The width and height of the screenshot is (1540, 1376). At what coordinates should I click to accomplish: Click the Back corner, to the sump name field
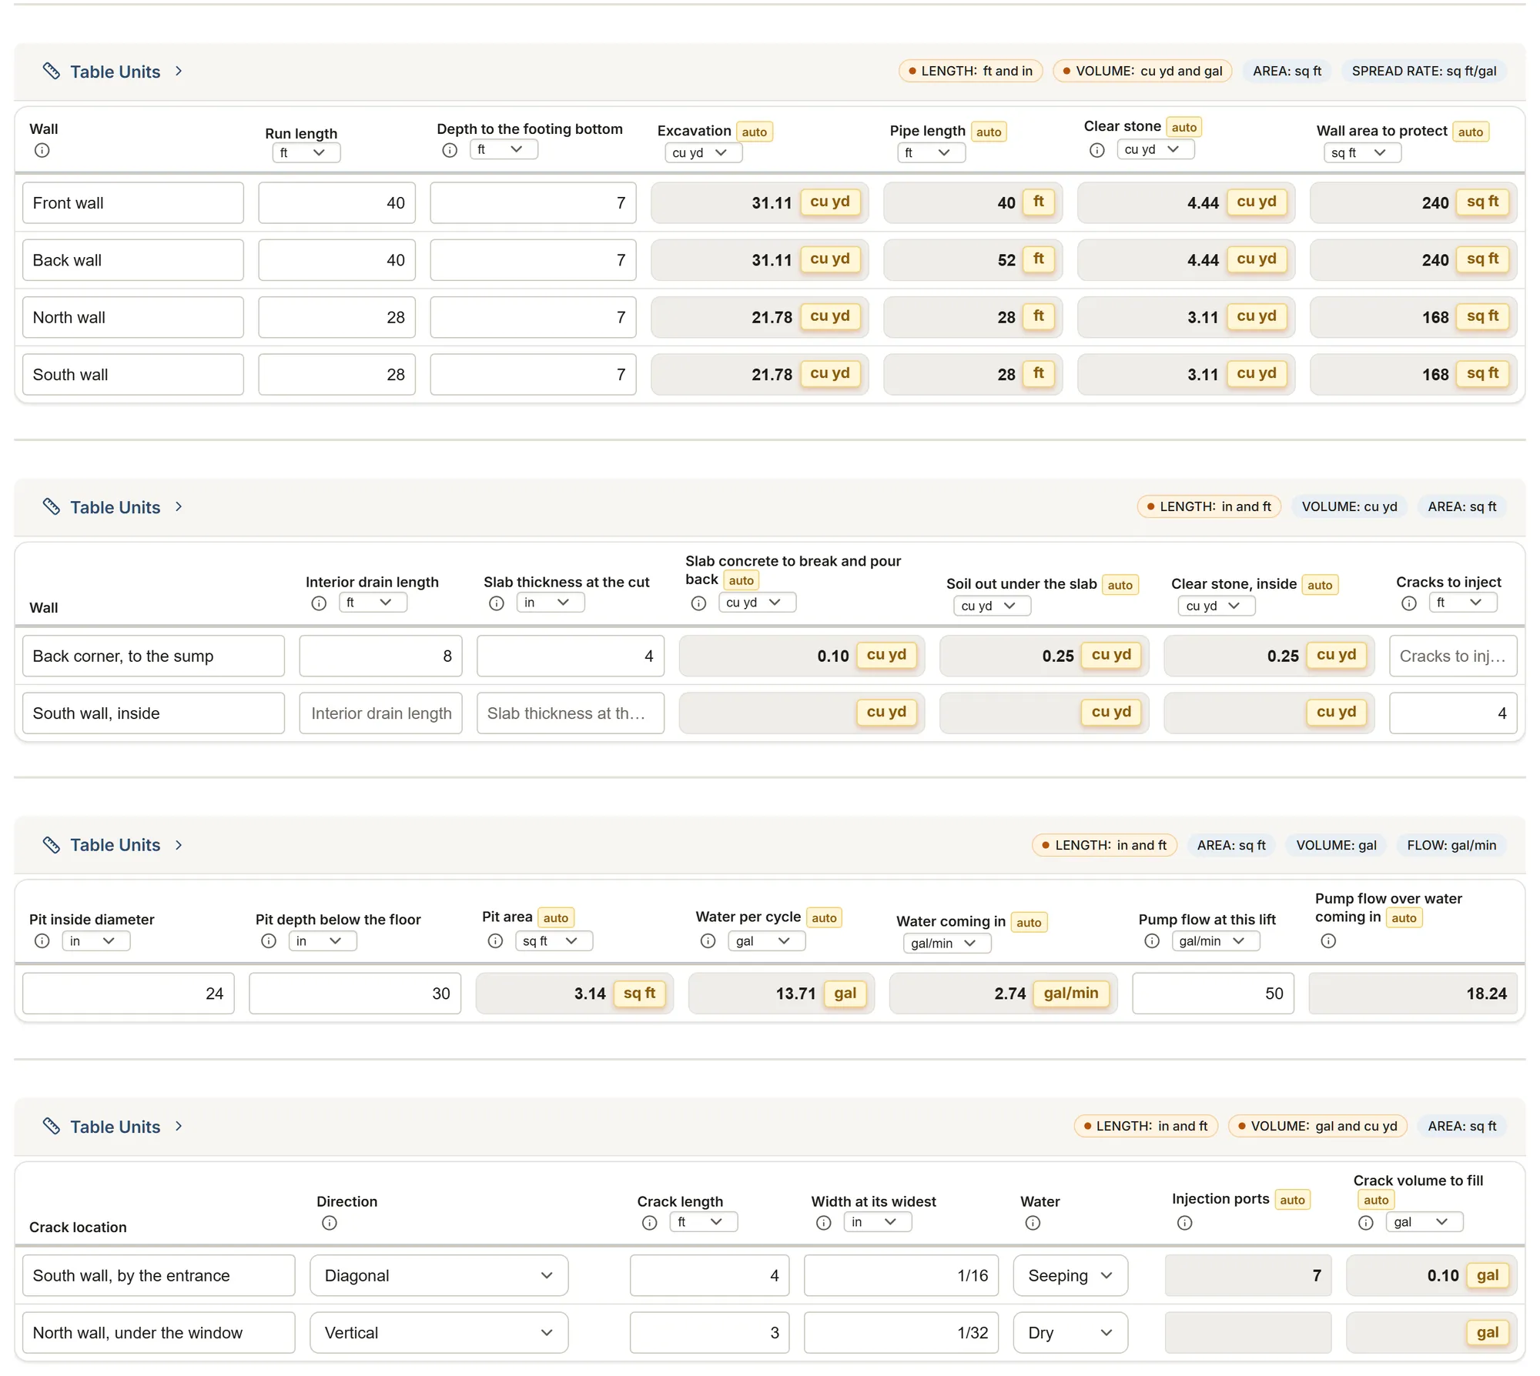[x=153, y=656]
